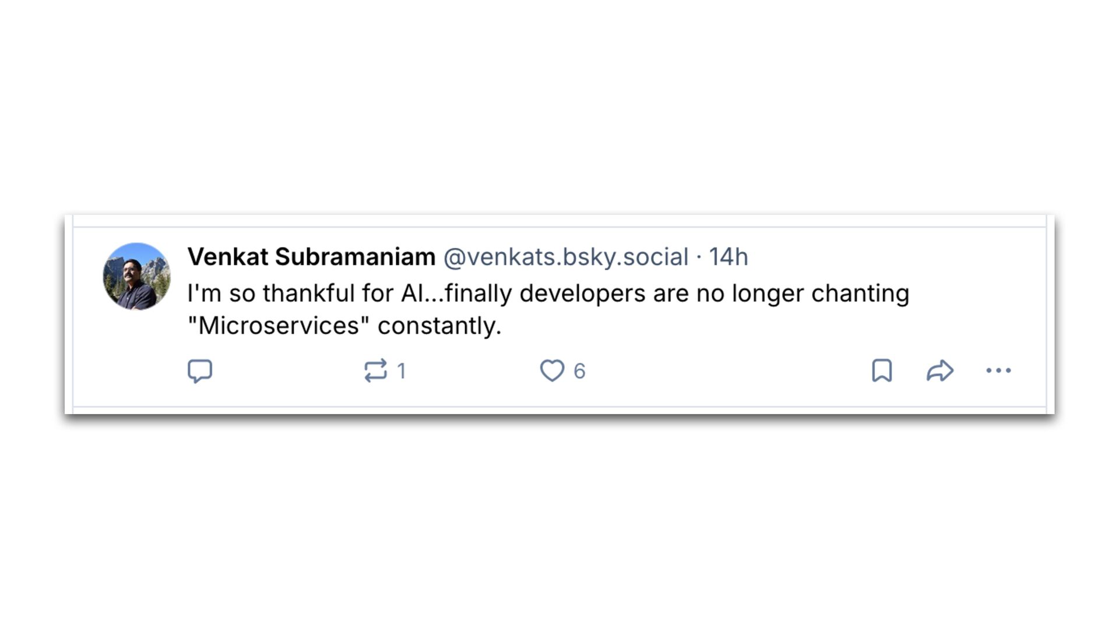Save the post with the bookmark icon
This screenshot has height=629, width=1119.
pos(882,371)
